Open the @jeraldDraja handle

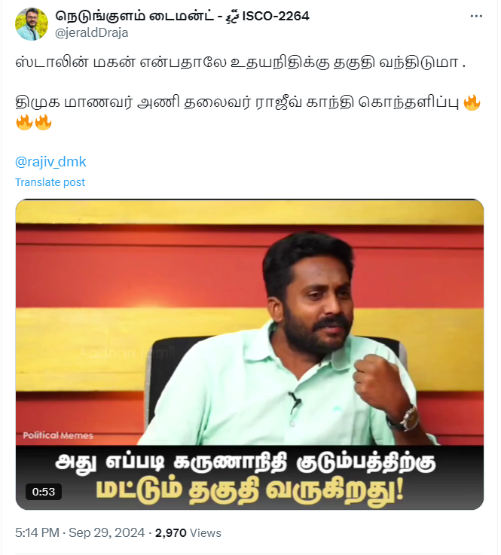coord(92,33)
